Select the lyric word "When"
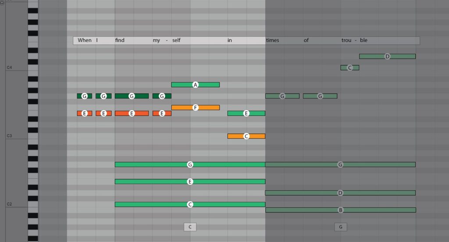Viewport: 449px width, 242px height. pos(85,40)
